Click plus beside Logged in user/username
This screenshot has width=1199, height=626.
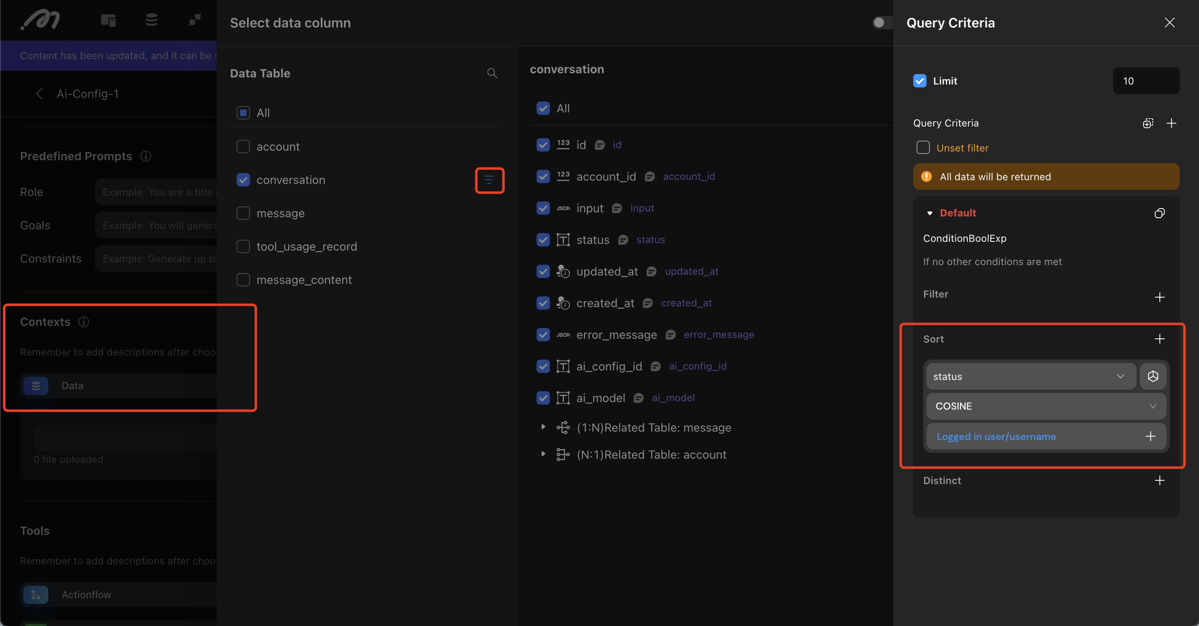(1151, 436)
